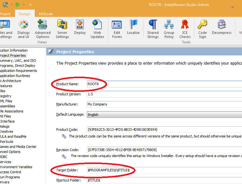Click the green Run play button
Viewport: 242px width, 184px height.
point(18,5)
